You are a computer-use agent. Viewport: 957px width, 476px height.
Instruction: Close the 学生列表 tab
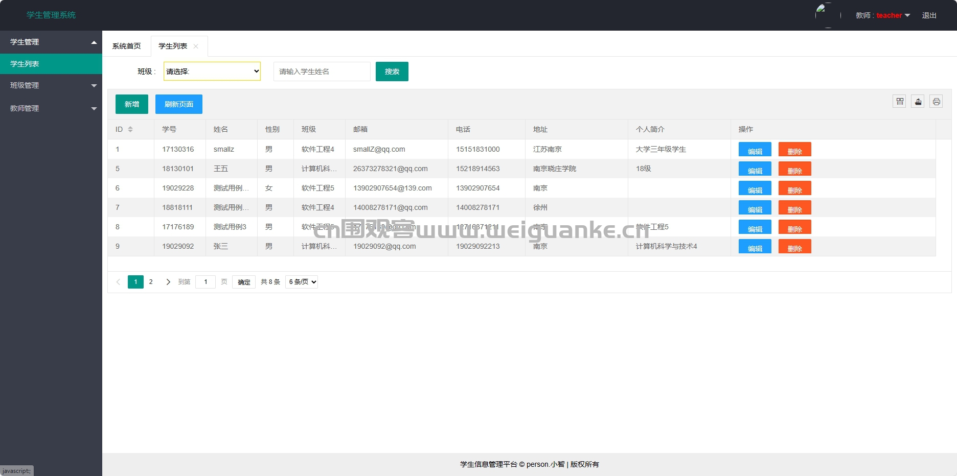(x=196, y=46)
